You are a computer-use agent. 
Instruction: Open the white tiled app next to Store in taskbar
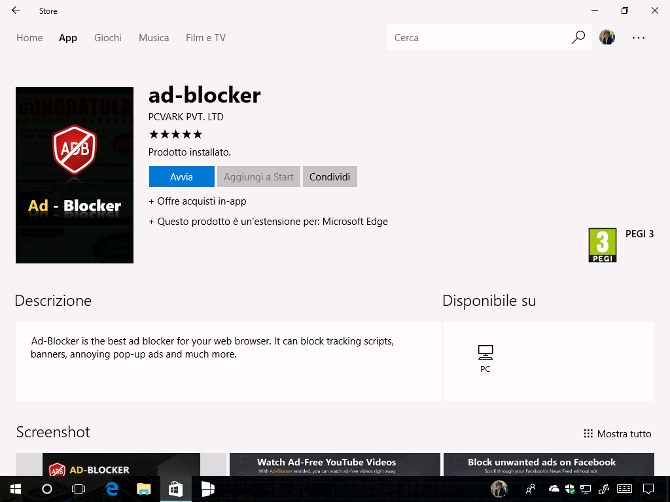pyautogui.click(x=207, y=489)
